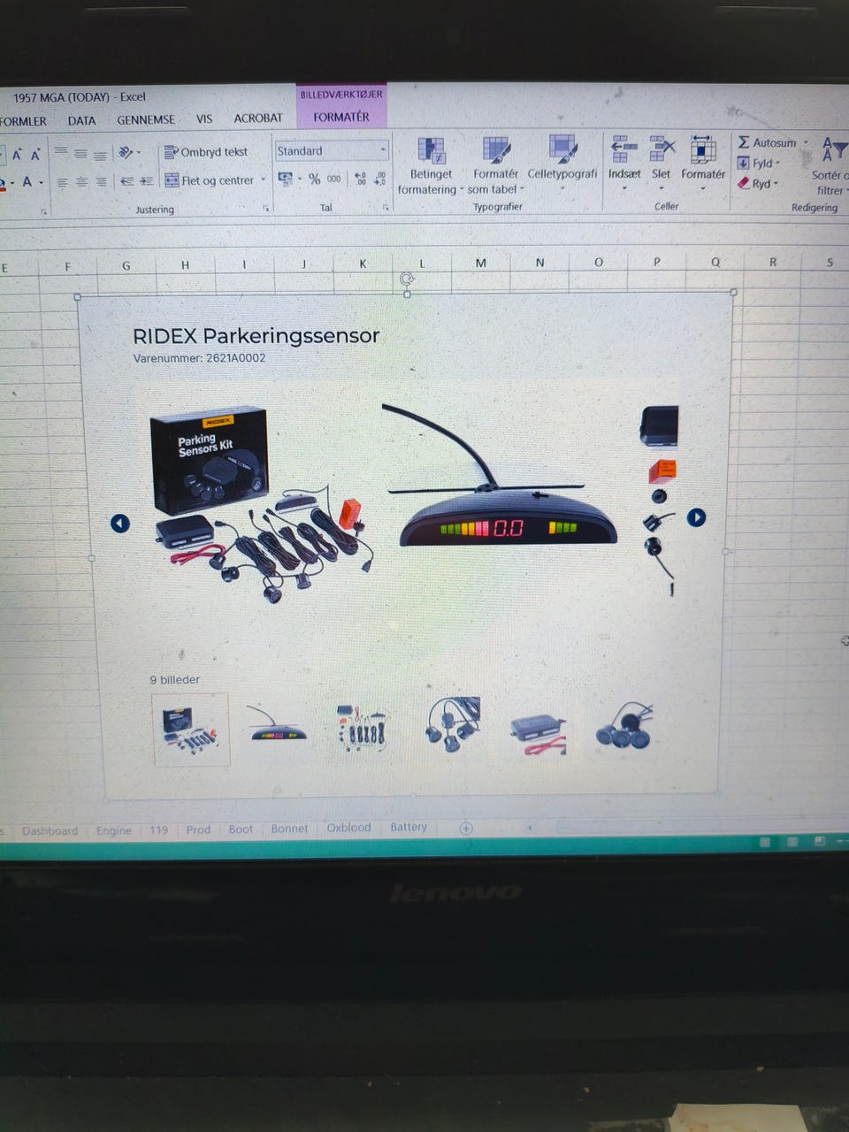Switch to the Engine sheet
Screen dimensions: 849x1132
(114, 830)
